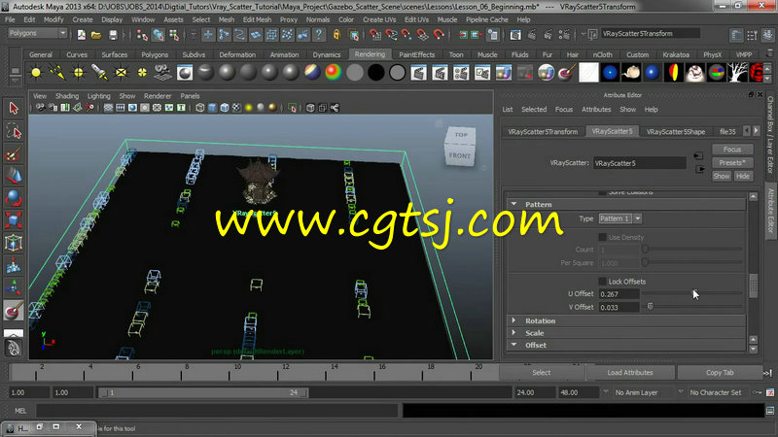Screen dimensions: 778x437
Task: Click the white tree shelf icon
Action: 738,73
